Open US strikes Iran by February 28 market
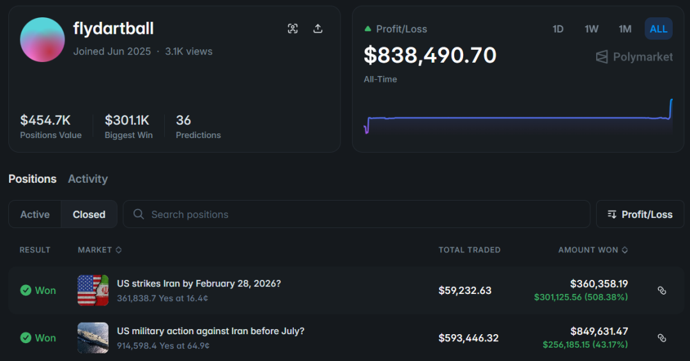Screen dimensions: 690x361 tap(199, 284)
